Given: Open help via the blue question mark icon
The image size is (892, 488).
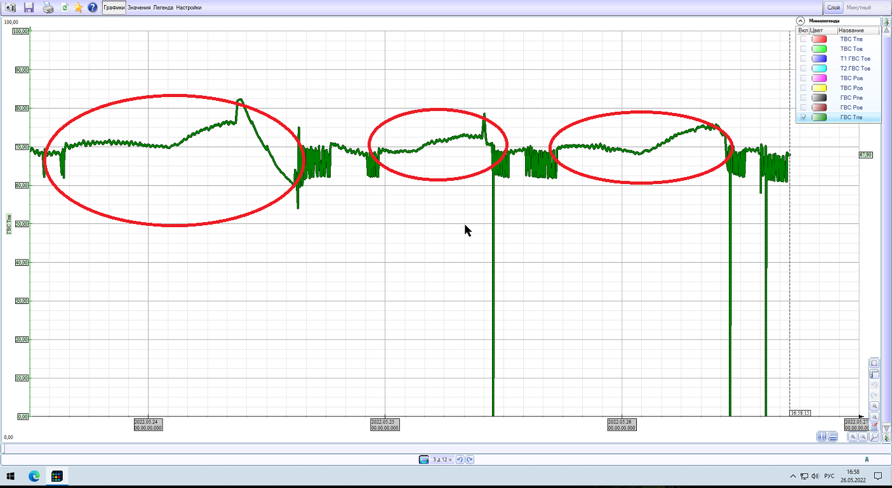Looking at the screenshot, I should coord(93,8).
